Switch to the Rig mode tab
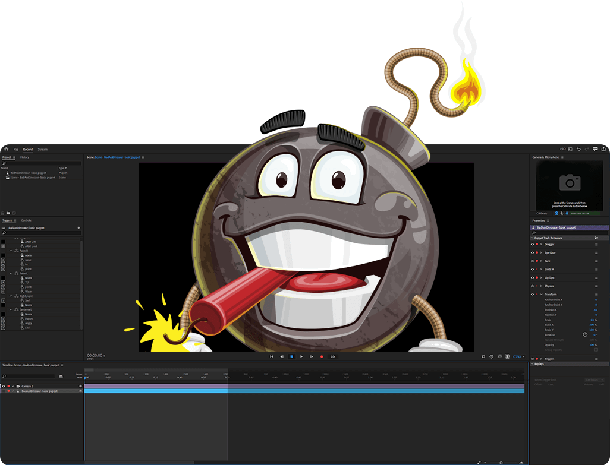This screenshot has height=465, width=610. pyautogui.click(x=16, y=149)
